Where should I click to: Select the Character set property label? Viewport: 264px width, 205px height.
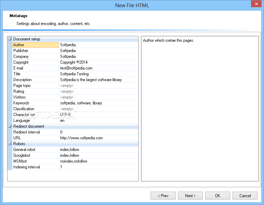tap(36, 115)
